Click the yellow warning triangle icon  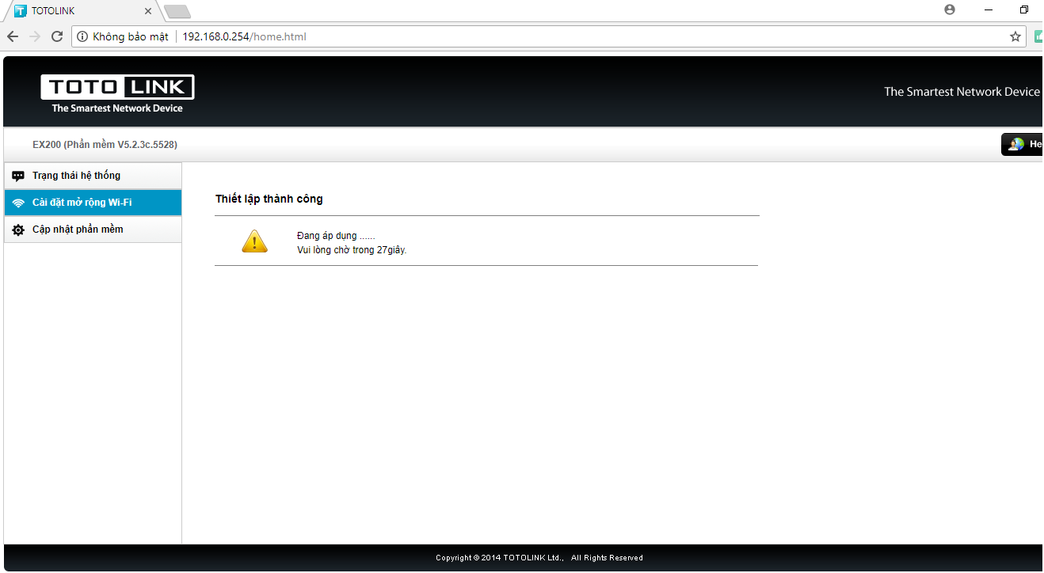(x=254, y=242)
